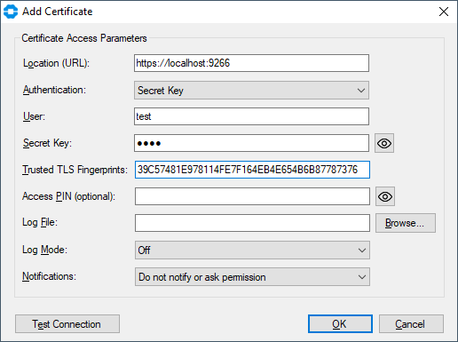Click the Log Mode chevron arrow
458x342 pixels.
point(362,251)
